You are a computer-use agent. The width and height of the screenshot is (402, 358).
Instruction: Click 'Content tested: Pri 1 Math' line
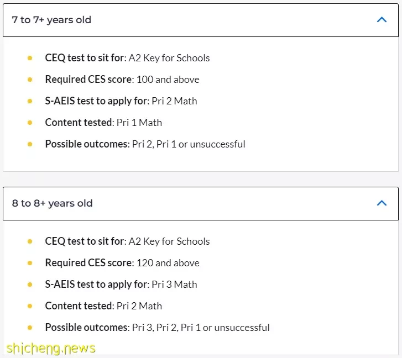pyautogui.click(x=103, y=123)
